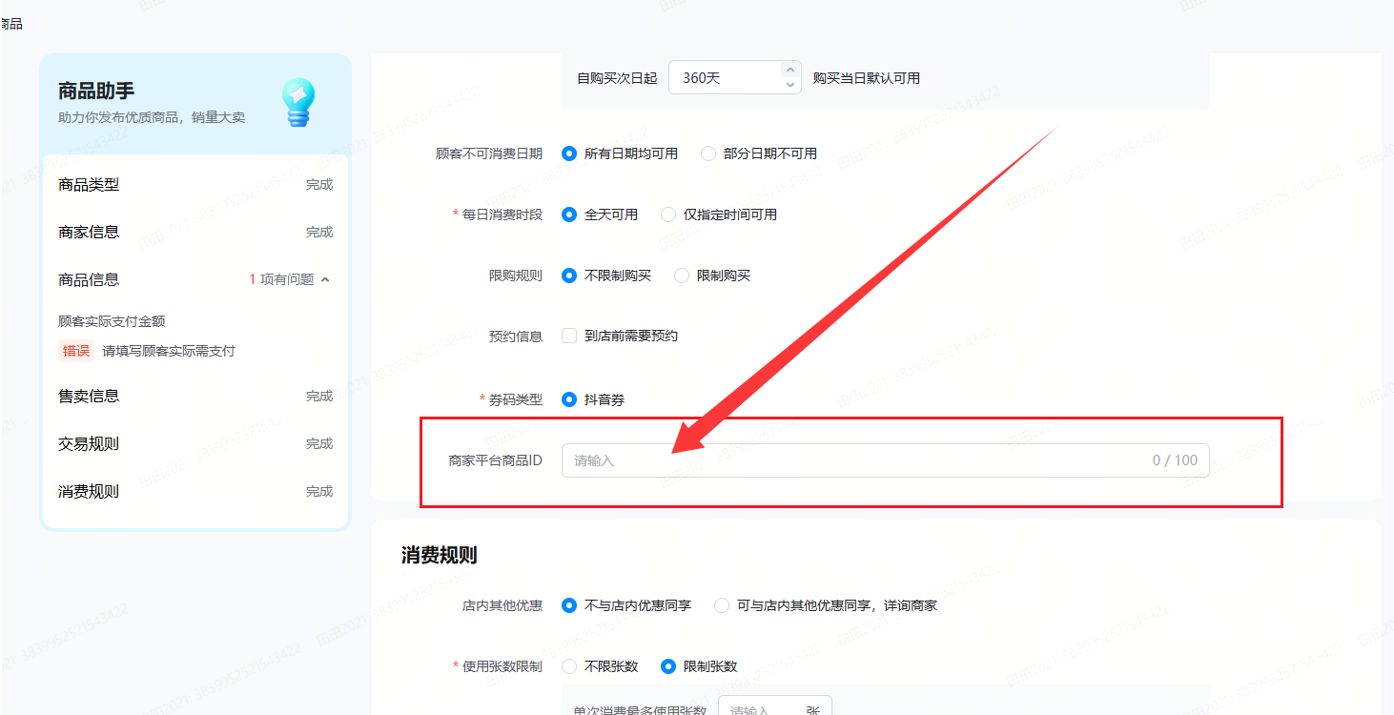Image resolution: width=1394 pixels, height=715 pixels.
Task: Open 商品类型 section in sidebar
Action: click(x=89, y=184)
